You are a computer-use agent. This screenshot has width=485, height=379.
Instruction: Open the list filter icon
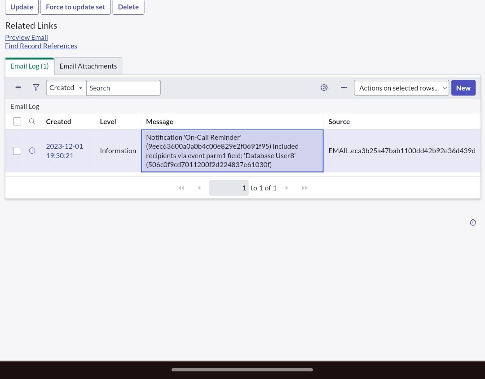35,87
